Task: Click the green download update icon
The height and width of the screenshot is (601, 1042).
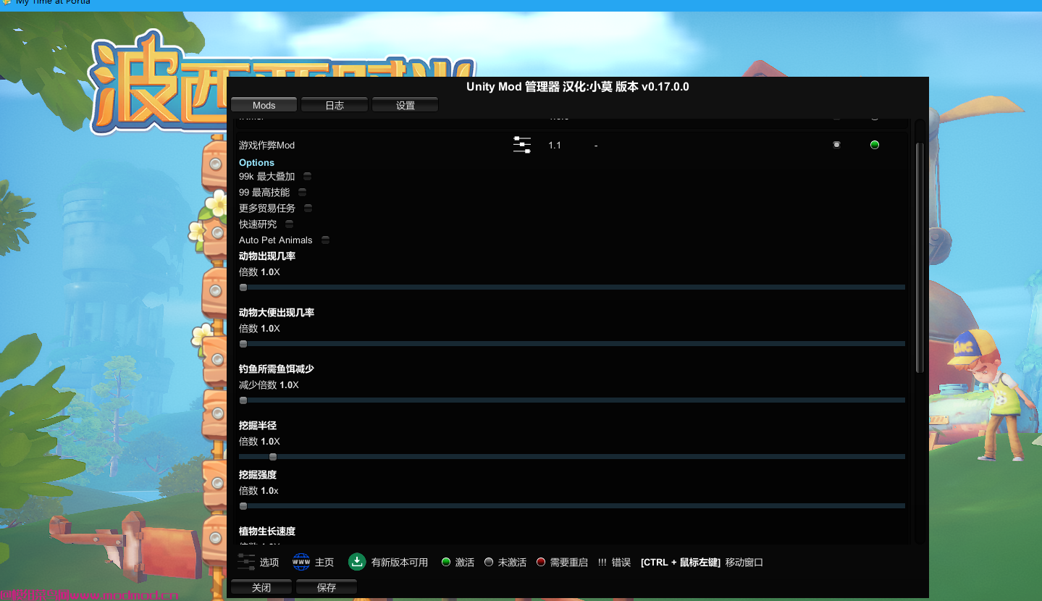Action: [x=356, y=562]
